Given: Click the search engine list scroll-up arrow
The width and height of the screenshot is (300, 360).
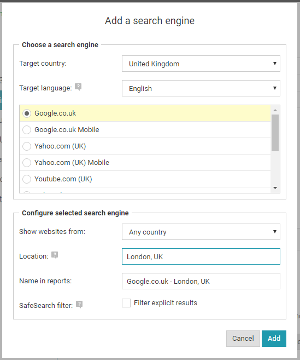Looking at the screenshot, I should click(x=275, y=110).
